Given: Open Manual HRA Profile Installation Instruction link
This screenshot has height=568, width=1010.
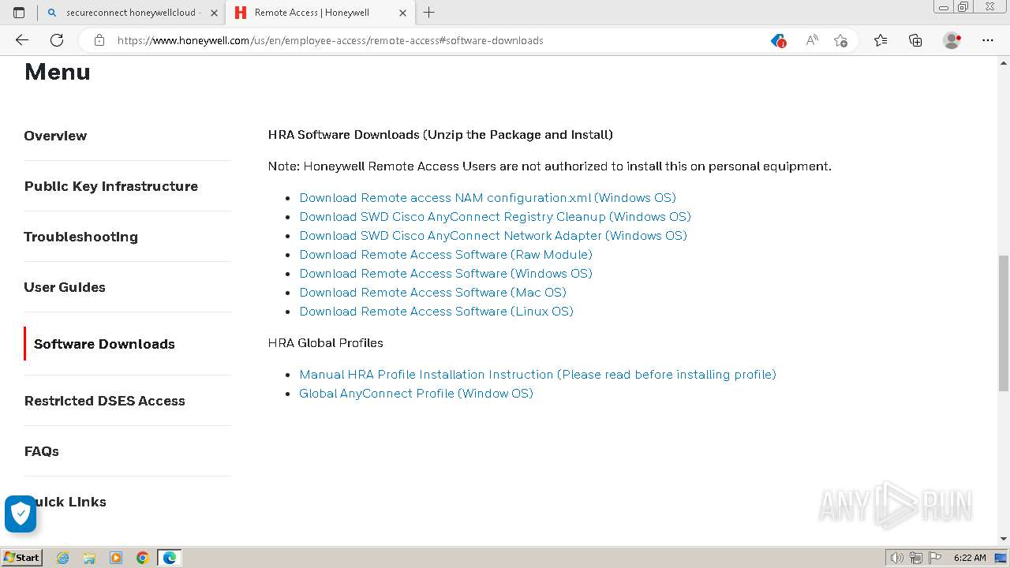Looking at the screenshot, I should pos(537,375).
